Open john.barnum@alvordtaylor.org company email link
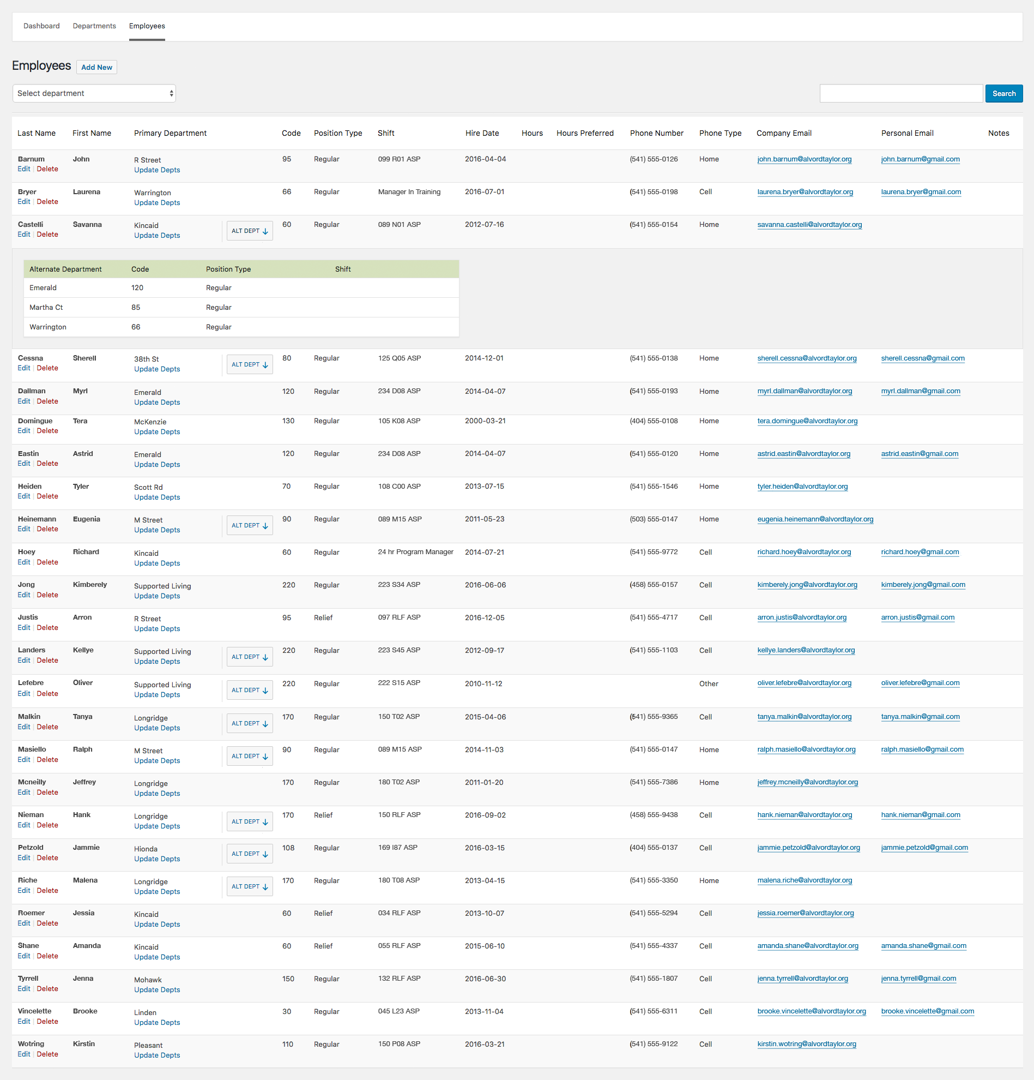1034x1080 pixels. [x=804, y=159]
